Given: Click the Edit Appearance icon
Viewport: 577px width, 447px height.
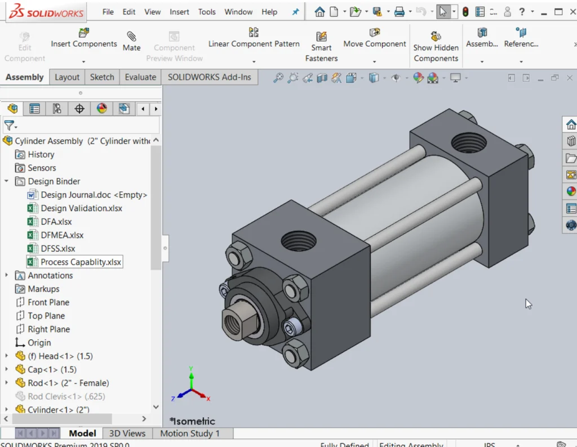Looking at the screenshot, I should click(418, 77).
